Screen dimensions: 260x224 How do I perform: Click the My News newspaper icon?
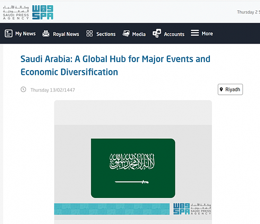(x=9, y=34)
